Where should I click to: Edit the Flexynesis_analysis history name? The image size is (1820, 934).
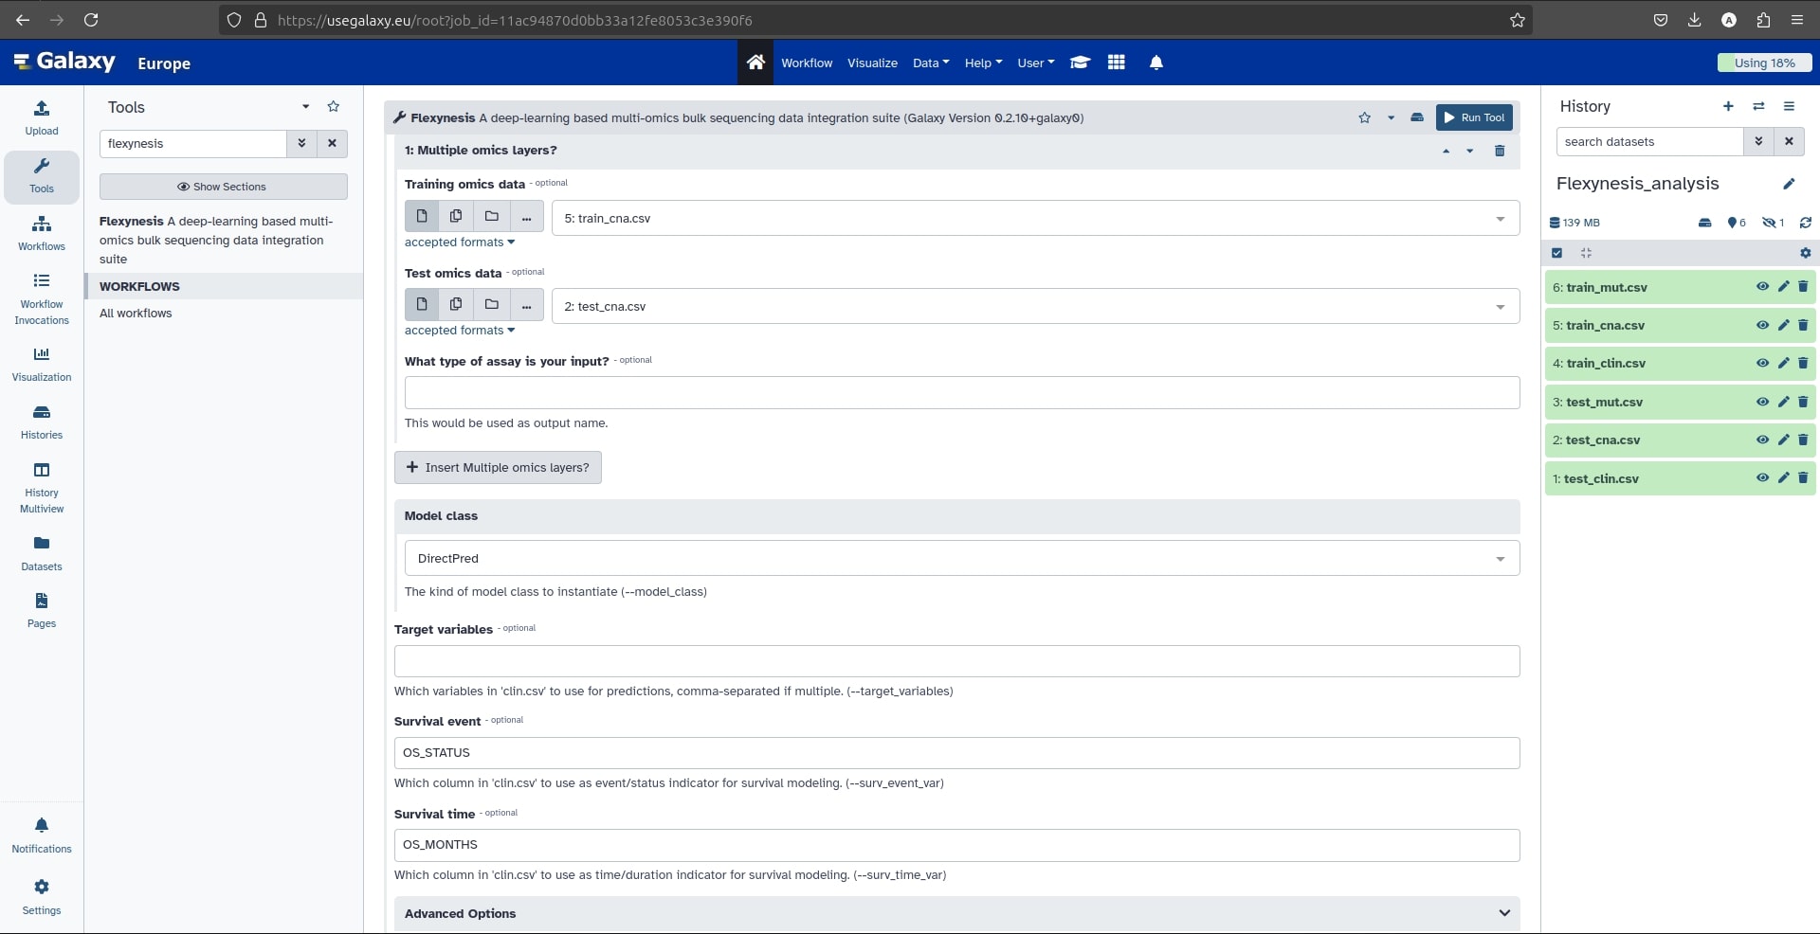tap(1789, 184)
